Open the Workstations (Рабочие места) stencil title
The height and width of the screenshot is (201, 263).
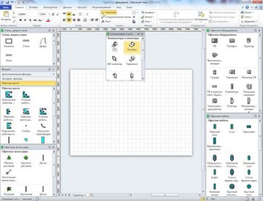pyautogui.click(x=28, y=83)
